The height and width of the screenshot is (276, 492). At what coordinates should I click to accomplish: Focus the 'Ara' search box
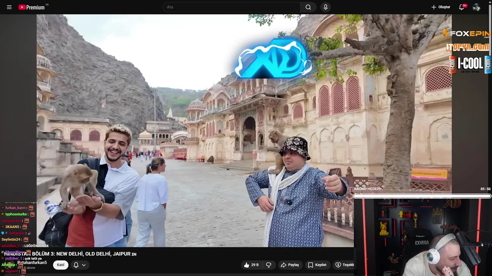pos(231,7)
